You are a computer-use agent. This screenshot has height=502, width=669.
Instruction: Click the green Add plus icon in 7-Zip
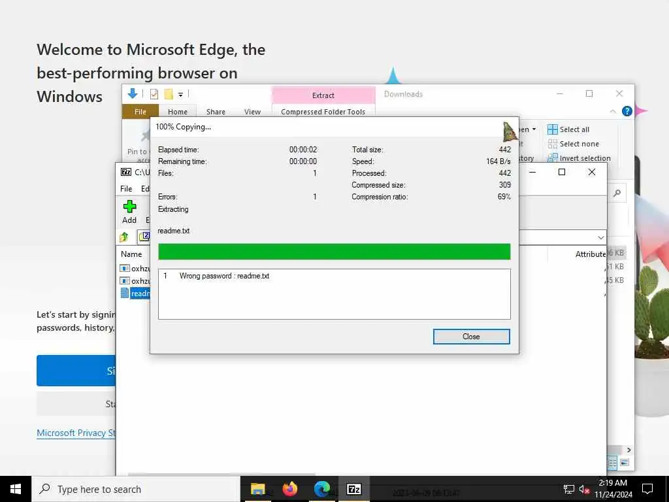[x=129, y=207]
